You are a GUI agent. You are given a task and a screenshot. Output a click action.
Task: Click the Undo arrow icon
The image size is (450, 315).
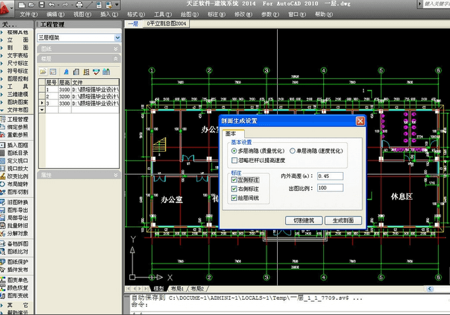click(51, 5)
